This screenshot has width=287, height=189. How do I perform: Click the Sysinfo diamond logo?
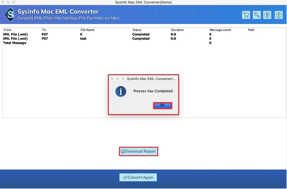point(9,15)
